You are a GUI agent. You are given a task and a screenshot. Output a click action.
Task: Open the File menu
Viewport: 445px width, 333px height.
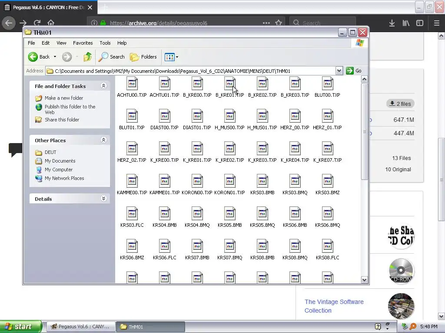pos(31,43)
